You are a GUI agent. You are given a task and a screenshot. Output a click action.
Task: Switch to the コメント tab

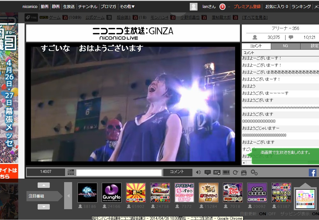[256, 46]
